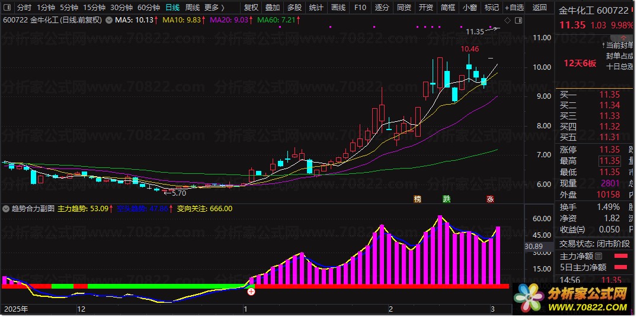
Task: Click the +自选 add to watchlist button
Action: click(513, 8)
